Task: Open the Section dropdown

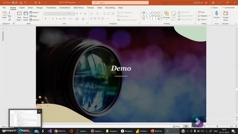Action: pos(35,20)
